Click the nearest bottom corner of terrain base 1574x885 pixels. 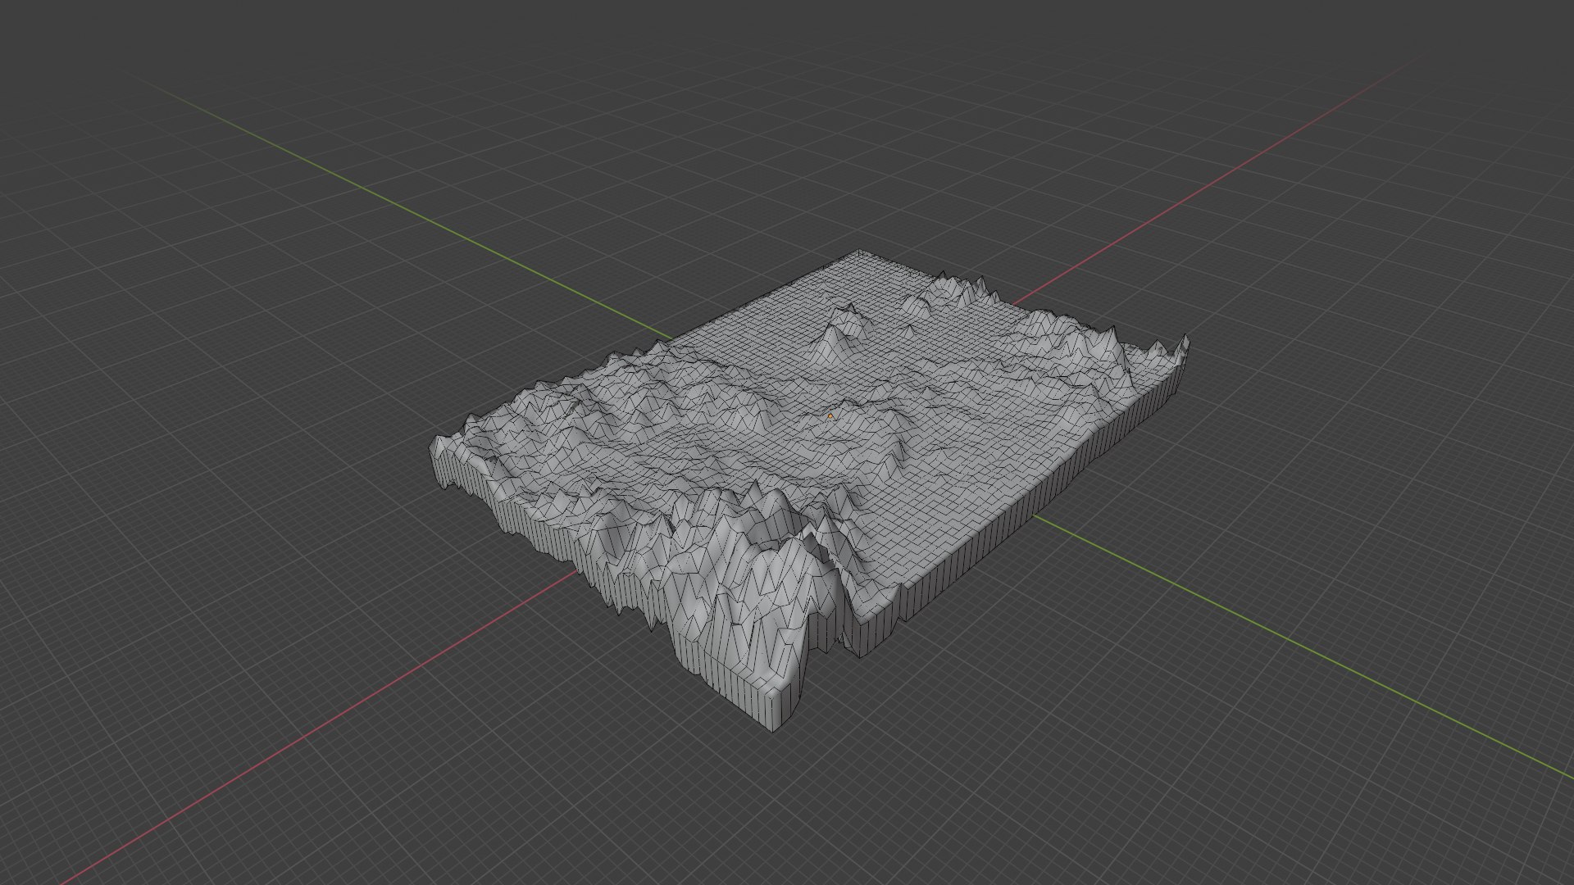pyautogui.click(x=771, y=725)
